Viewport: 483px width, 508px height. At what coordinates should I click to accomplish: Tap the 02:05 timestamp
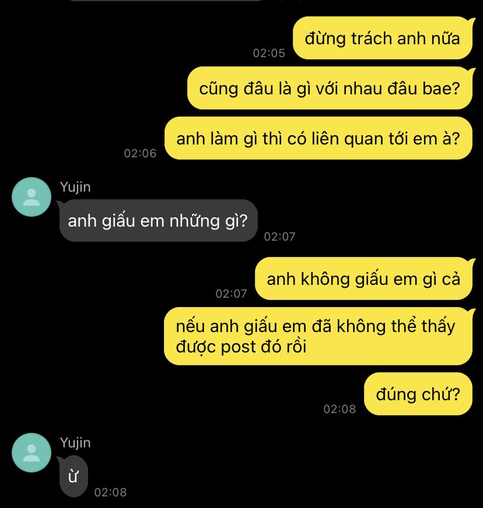pos(269,53)
